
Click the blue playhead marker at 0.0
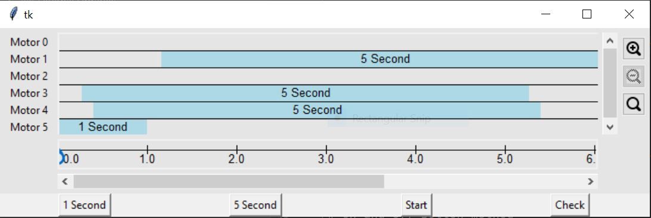[62, 157]
